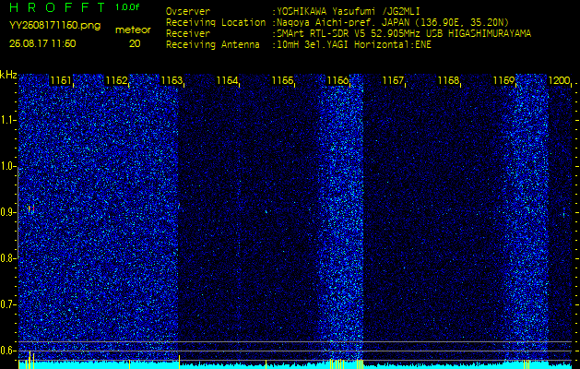Click the SMArt RTL-SDR V5 receiver value
This screenshot has height=369, width=580.
401,34
